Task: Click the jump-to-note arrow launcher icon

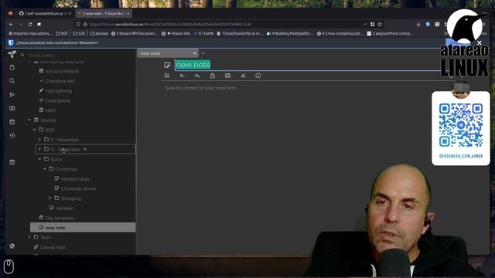Action: click(12, 94)
